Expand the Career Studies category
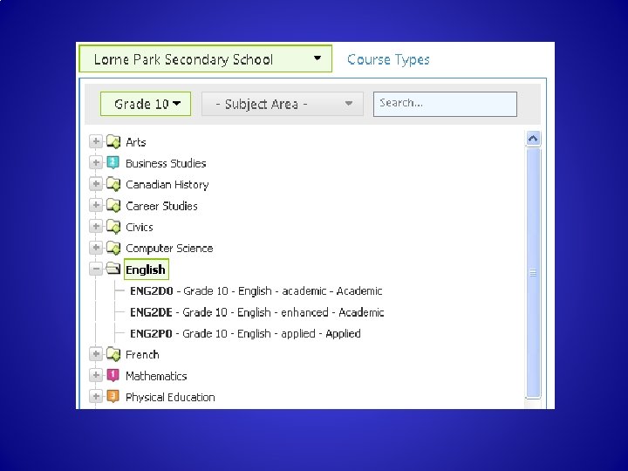The image size is (628, 471). point(96,206)
